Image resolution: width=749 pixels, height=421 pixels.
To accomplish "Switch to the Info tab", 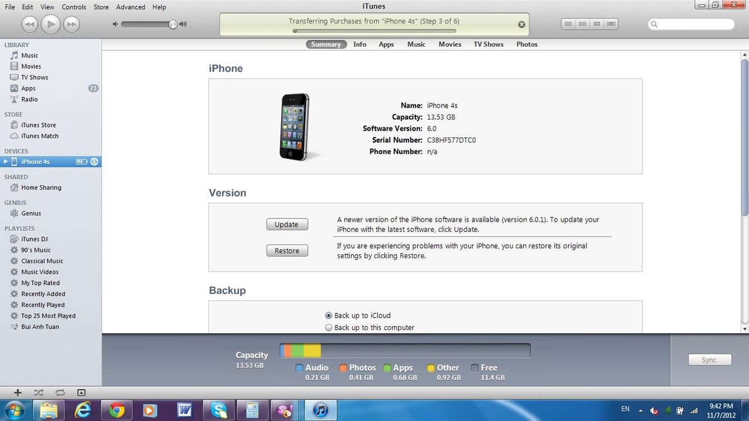I will coord(360,44).
